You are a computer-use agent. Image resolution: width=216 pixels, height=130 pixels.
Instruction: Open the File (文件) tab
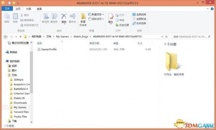point(7,8)
